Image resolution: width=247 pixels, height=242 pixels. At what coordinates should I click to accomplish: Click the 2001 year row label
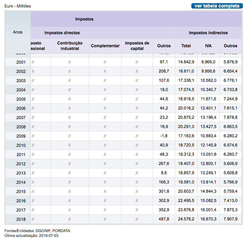click(21, 62)
